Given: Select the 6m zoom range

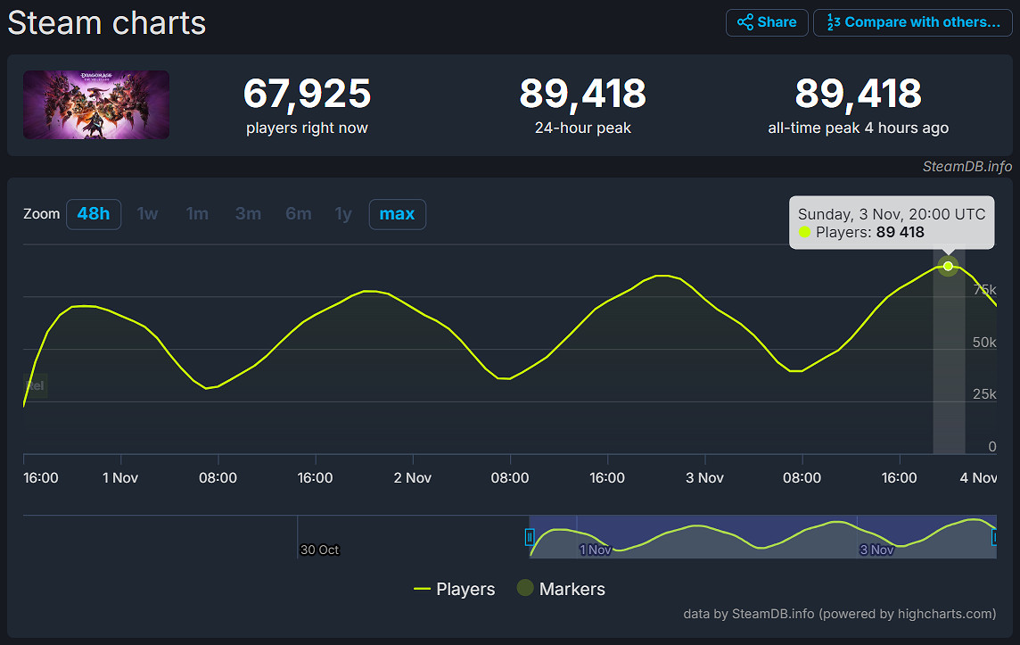Looking at the screenshot, I should tap(298, 214).
